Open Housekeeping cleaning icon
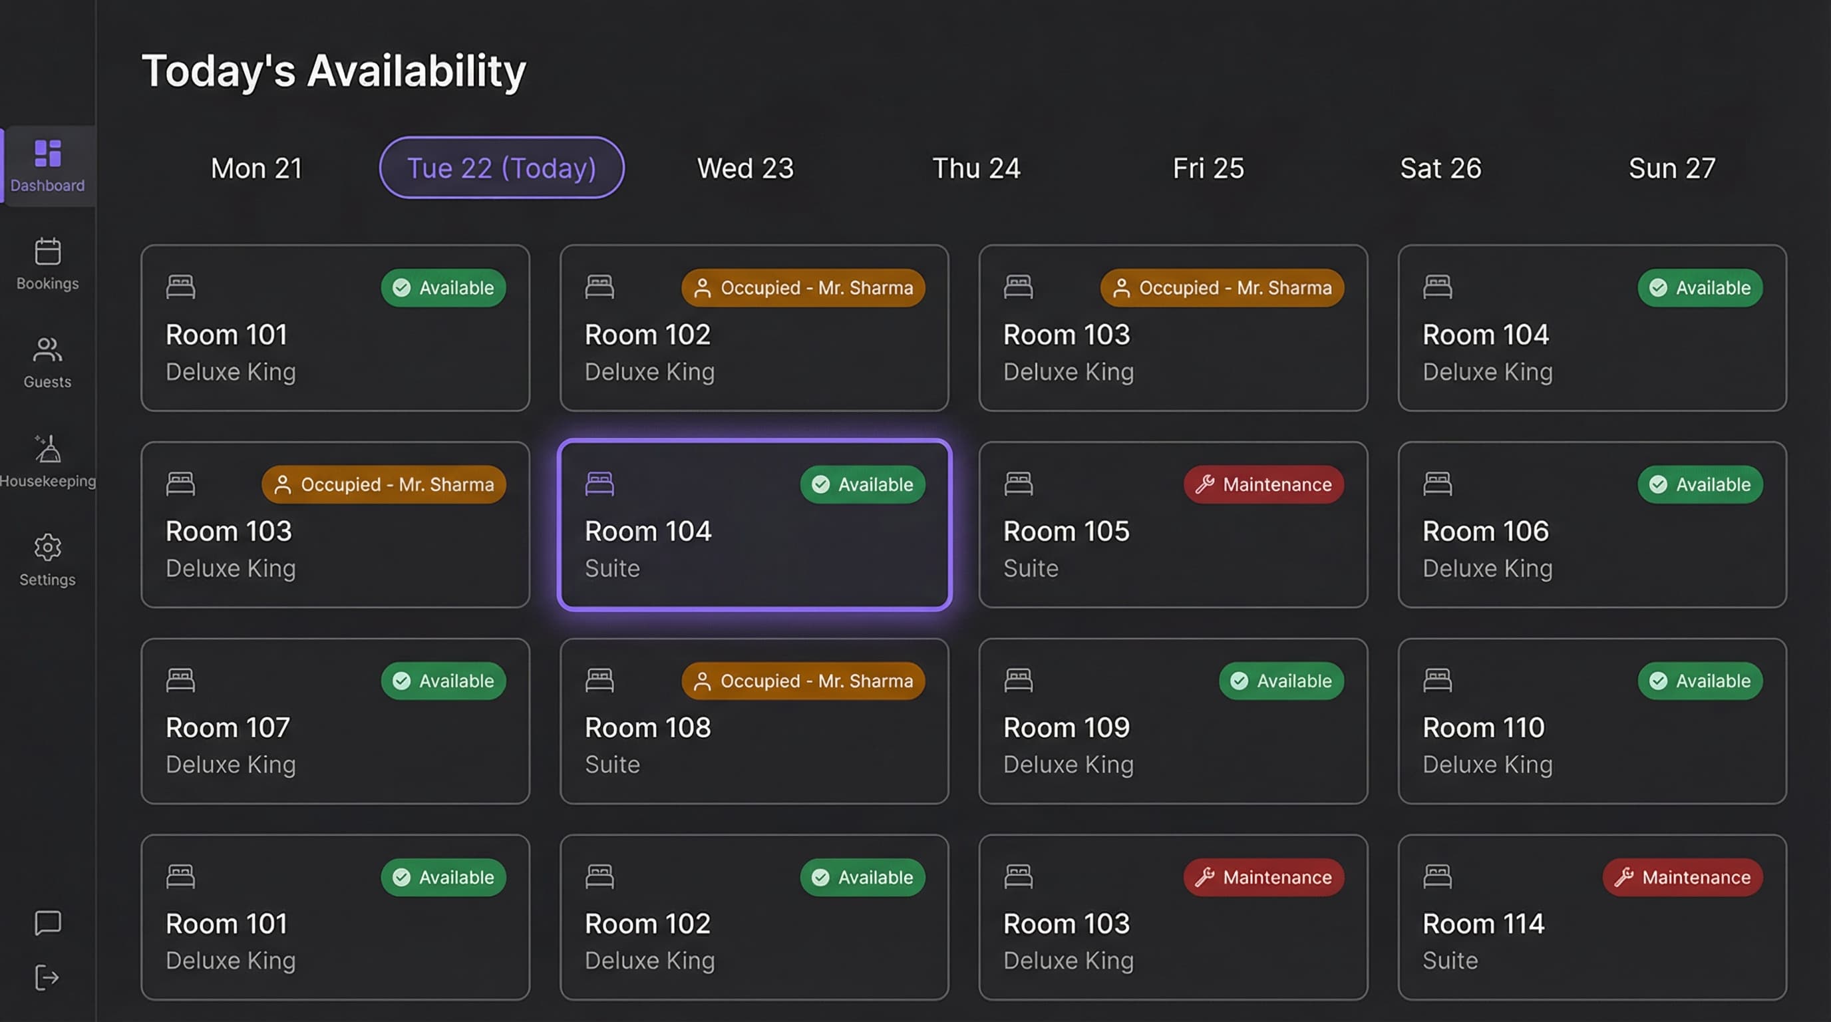The image size is (1831, 1022). tap(48, 449)
